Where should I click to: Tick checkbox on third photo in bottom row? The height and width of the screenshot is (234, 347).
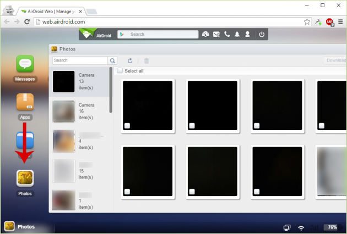pyautogui.click(x=257, y=192)
